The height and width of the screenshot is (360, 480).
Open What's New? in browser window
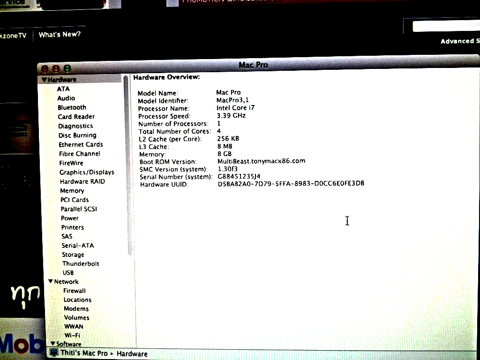point(60,35)
